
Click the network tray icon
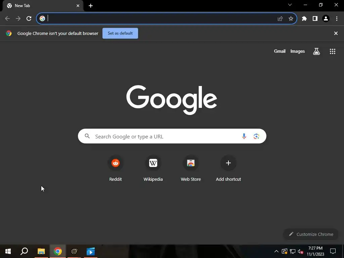pos(293,251)
